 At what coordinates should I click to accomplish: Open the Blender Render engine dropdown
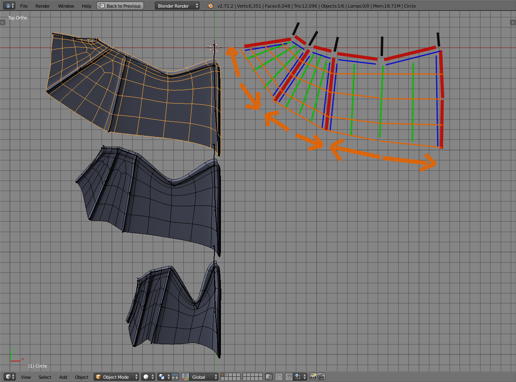(x=177, y=6)
